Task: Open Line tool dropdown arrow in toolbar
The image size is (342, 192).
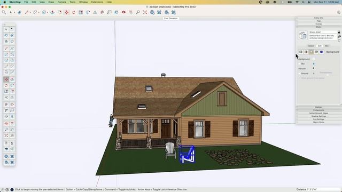Action: 30,12
